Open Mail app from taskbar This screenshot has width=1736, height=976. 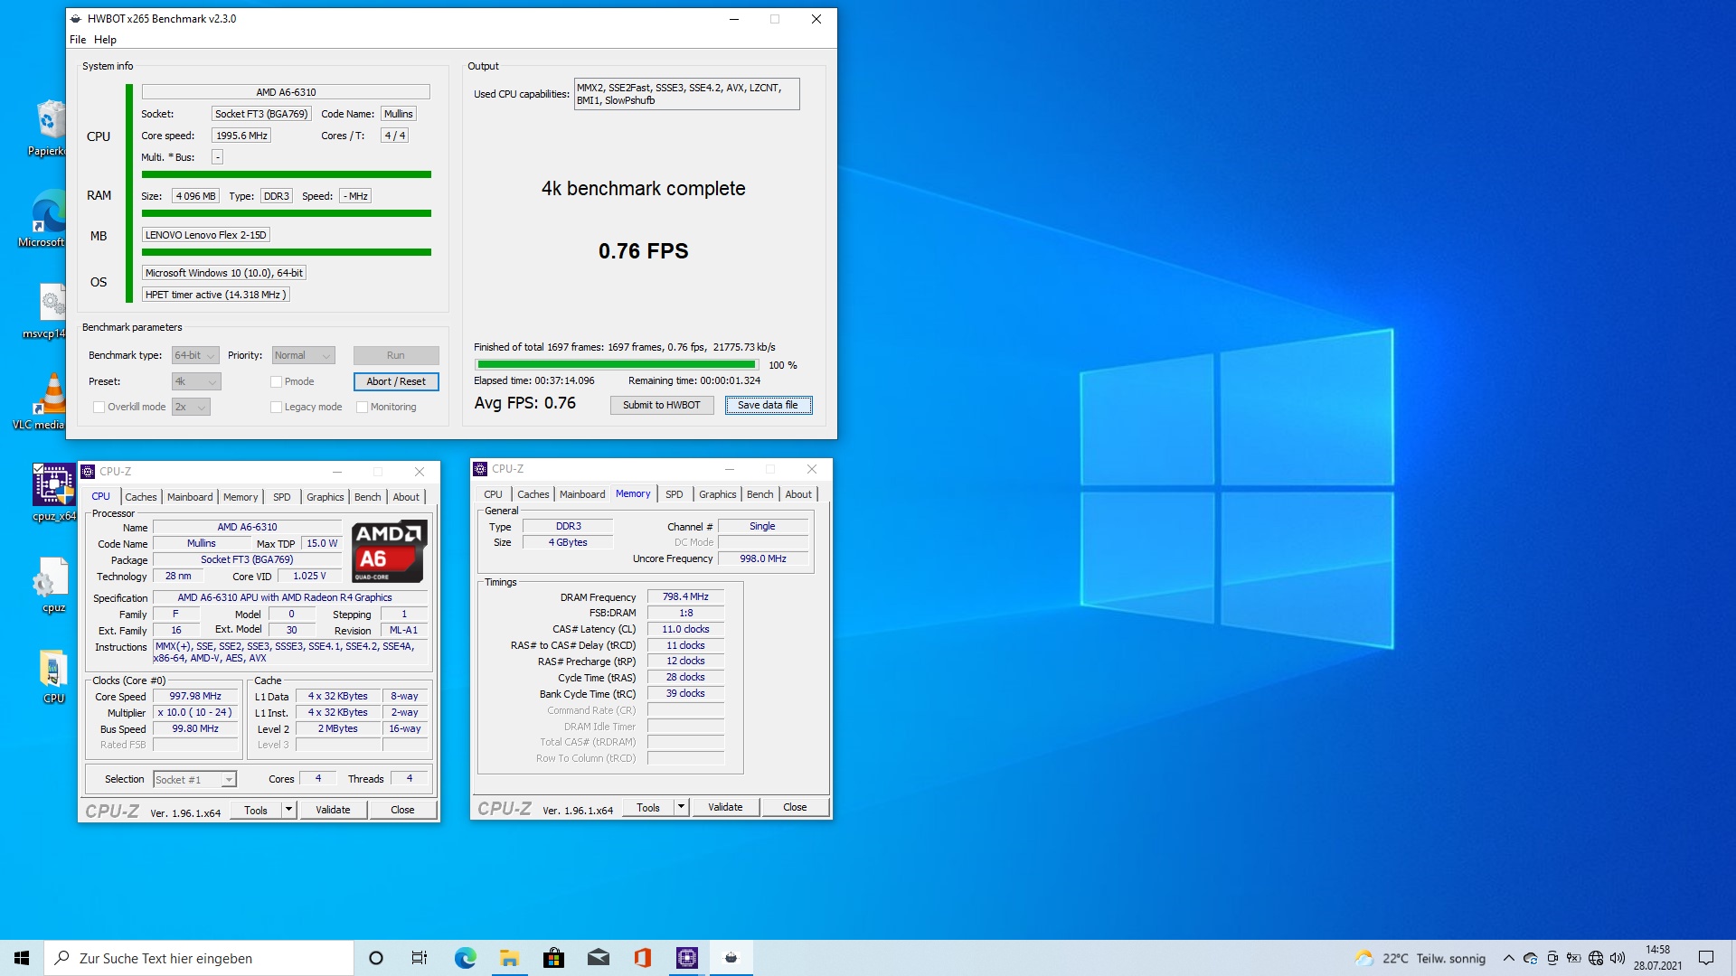(598, 958)
